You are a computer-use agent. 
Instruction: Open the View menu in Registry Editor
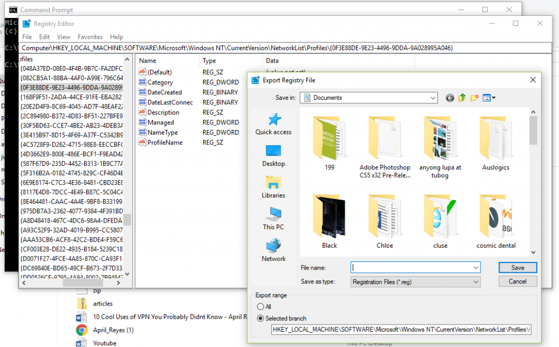coord(63,37)
